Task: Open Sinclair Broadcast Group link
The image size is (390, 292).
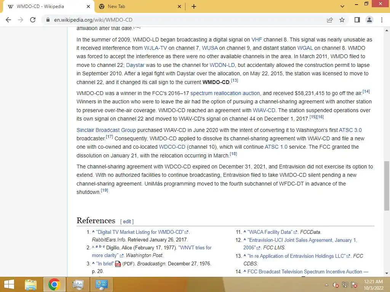Action: click(106, 130)
